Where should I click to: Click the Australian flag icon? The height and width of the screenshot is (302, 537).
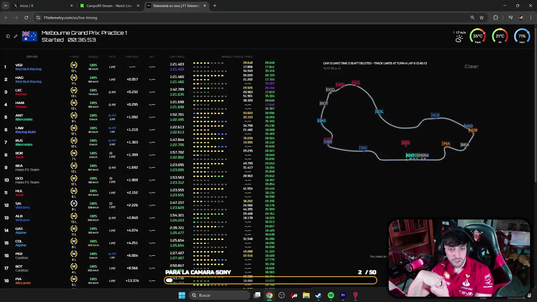click(29, 36)
